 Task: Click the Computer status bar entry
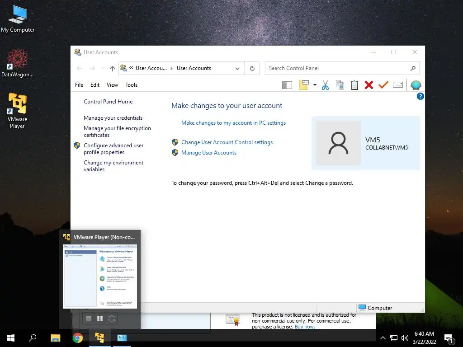(x=375, y=308)
